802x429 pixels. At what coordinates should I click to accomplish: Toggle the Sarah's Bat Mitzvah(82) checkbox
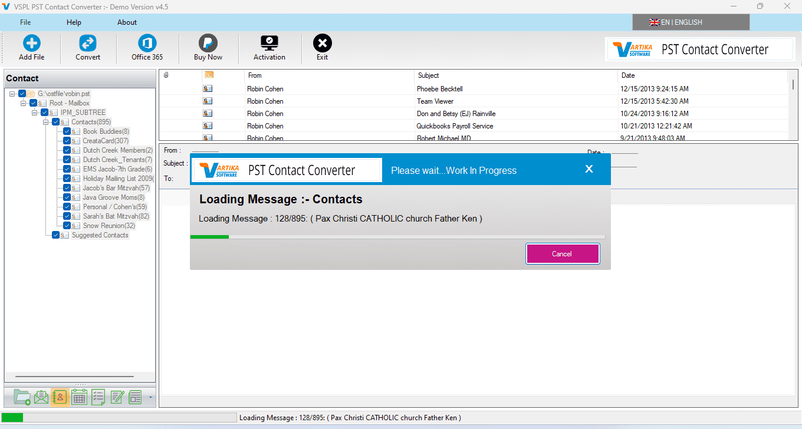[x=67, y=216]
